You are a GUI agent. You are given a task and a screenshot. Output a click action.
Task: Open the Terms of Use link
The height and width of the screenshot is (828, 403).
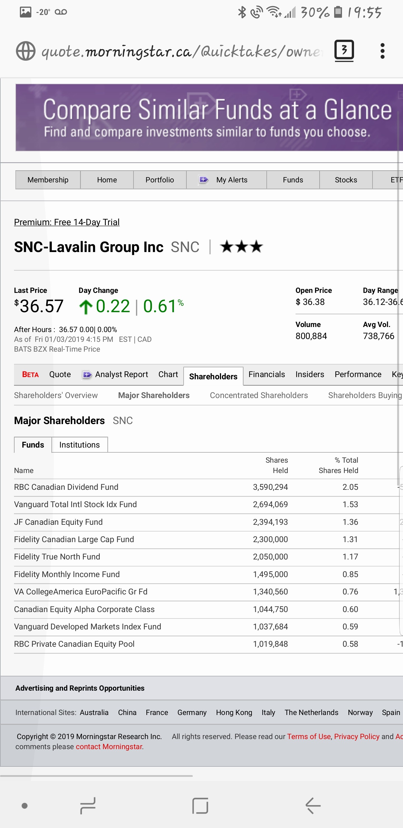tap(309, 737)
